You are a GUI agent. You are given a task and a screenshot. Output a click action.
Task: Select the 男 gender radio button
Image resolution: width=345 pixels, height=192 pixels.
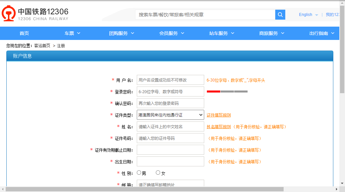coord(139,172)
